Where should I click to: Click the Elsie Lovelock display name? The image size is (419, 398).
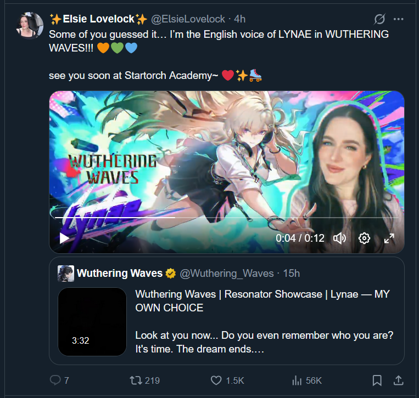tap(98, 19)
